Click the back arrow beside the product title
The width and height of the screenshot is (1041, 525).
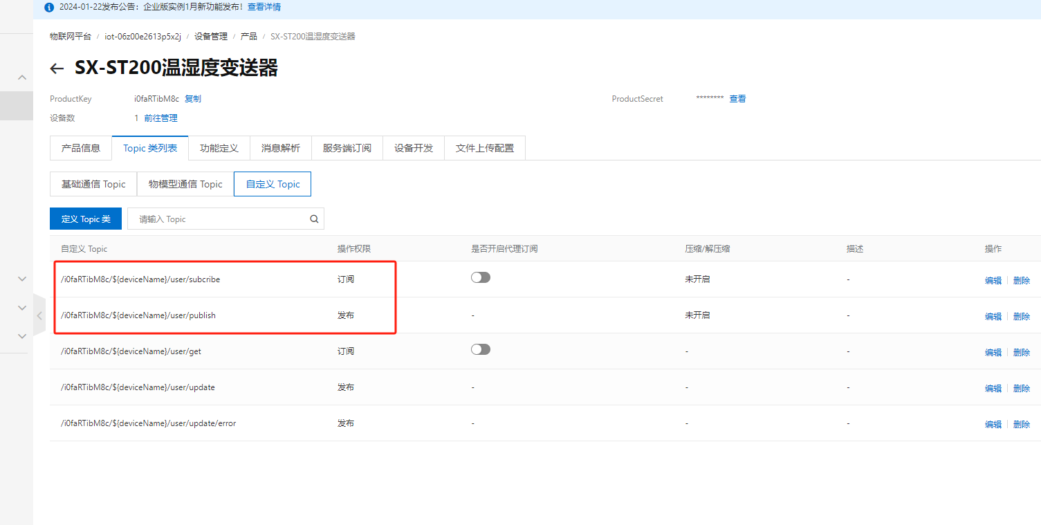[x=57, y=68]
